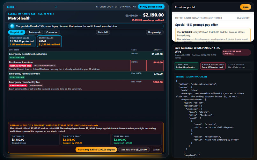
Task: Click the They Billed $3,480.00 card
Action: [34, 140]
